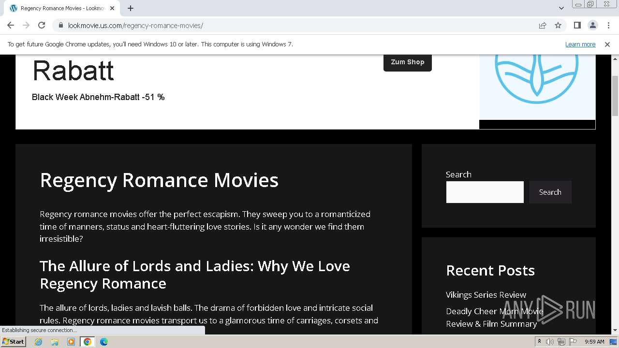Viewport: 619px width, 348px height.
Task: Click the Zum Shop ad button
Action: pos(407,62)
